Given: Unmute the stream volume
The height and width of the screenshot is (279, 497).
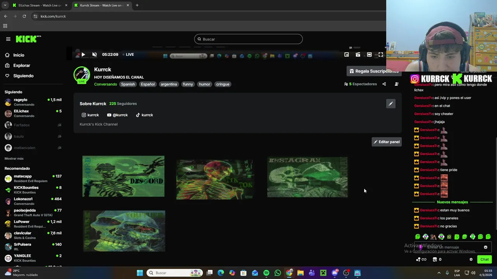Looking at the screenshot, I should coord(94,55).
